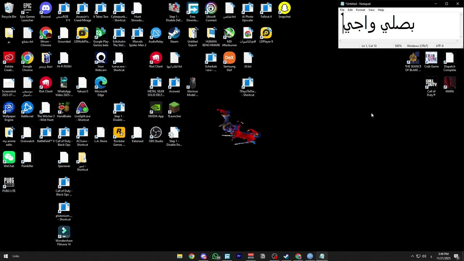The image size is (464, 261).
Task: Select the MARA desktop icon
Action: 450,85
